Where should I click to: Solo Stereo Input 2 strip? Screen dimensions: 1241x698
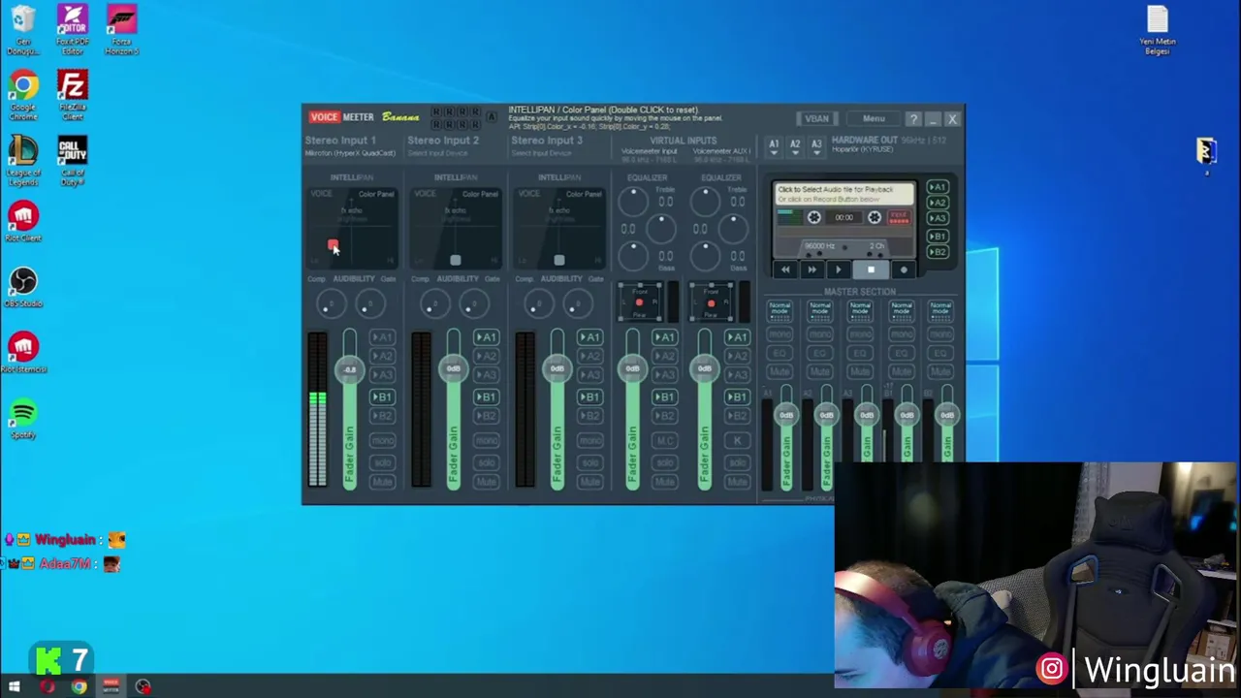pos(486,461)
